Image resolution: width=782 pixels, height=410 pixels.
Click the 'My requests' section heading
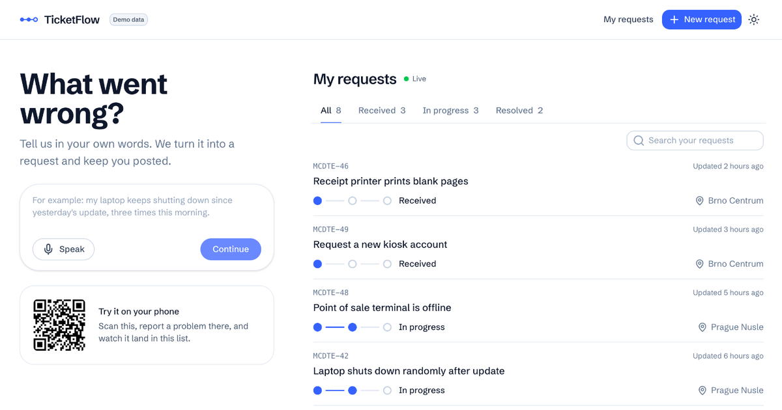tap(355, 79)
